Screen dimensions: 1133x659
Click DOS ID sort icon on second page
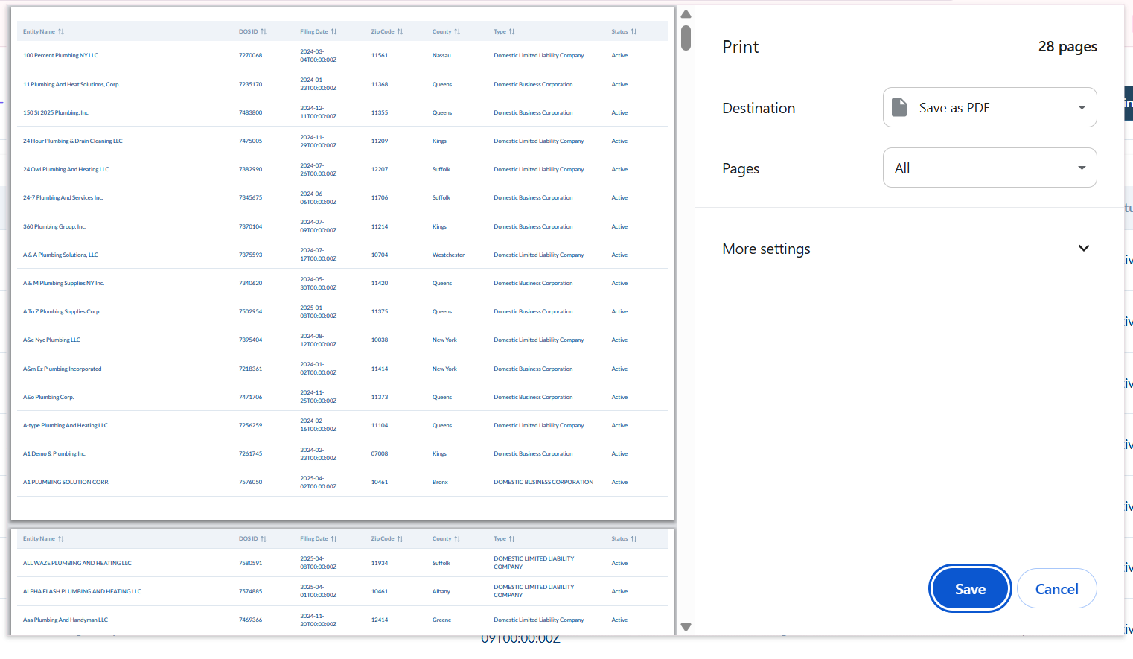pos(264,538)
